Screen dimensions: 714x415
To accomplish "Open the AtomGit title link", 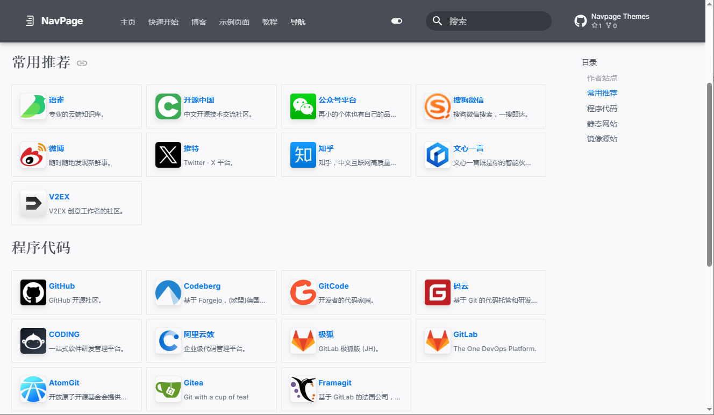I will click(64, 383).
